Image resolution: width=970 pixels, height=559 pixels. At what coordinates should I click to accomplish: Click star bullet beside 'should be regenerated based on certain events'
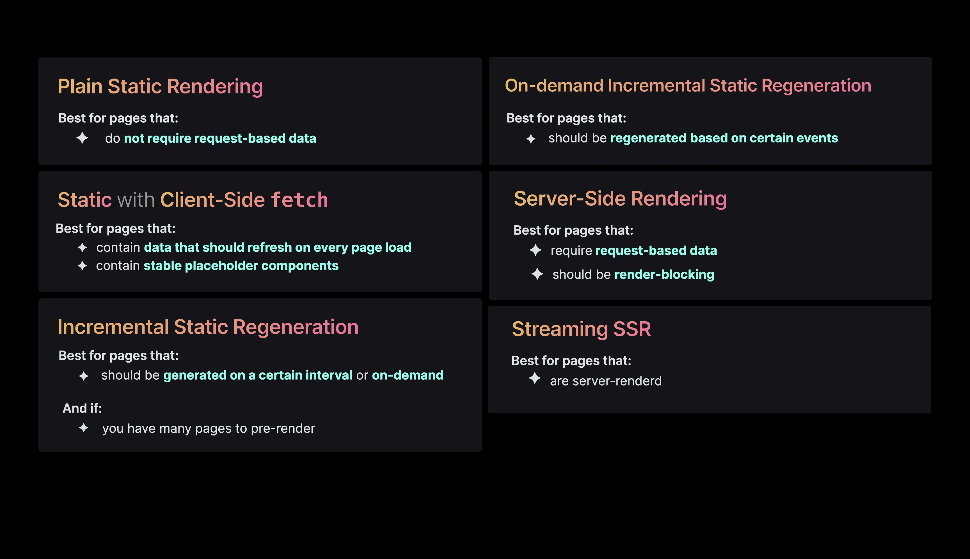click(x=531, y=139)
